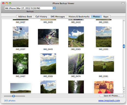The width and height of the screenshot is (127, 105).
Task: Open the Call History tab
Action: click(41, 17)
